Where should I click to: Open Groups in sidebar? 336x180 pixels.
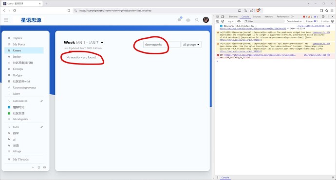(18, 69)
